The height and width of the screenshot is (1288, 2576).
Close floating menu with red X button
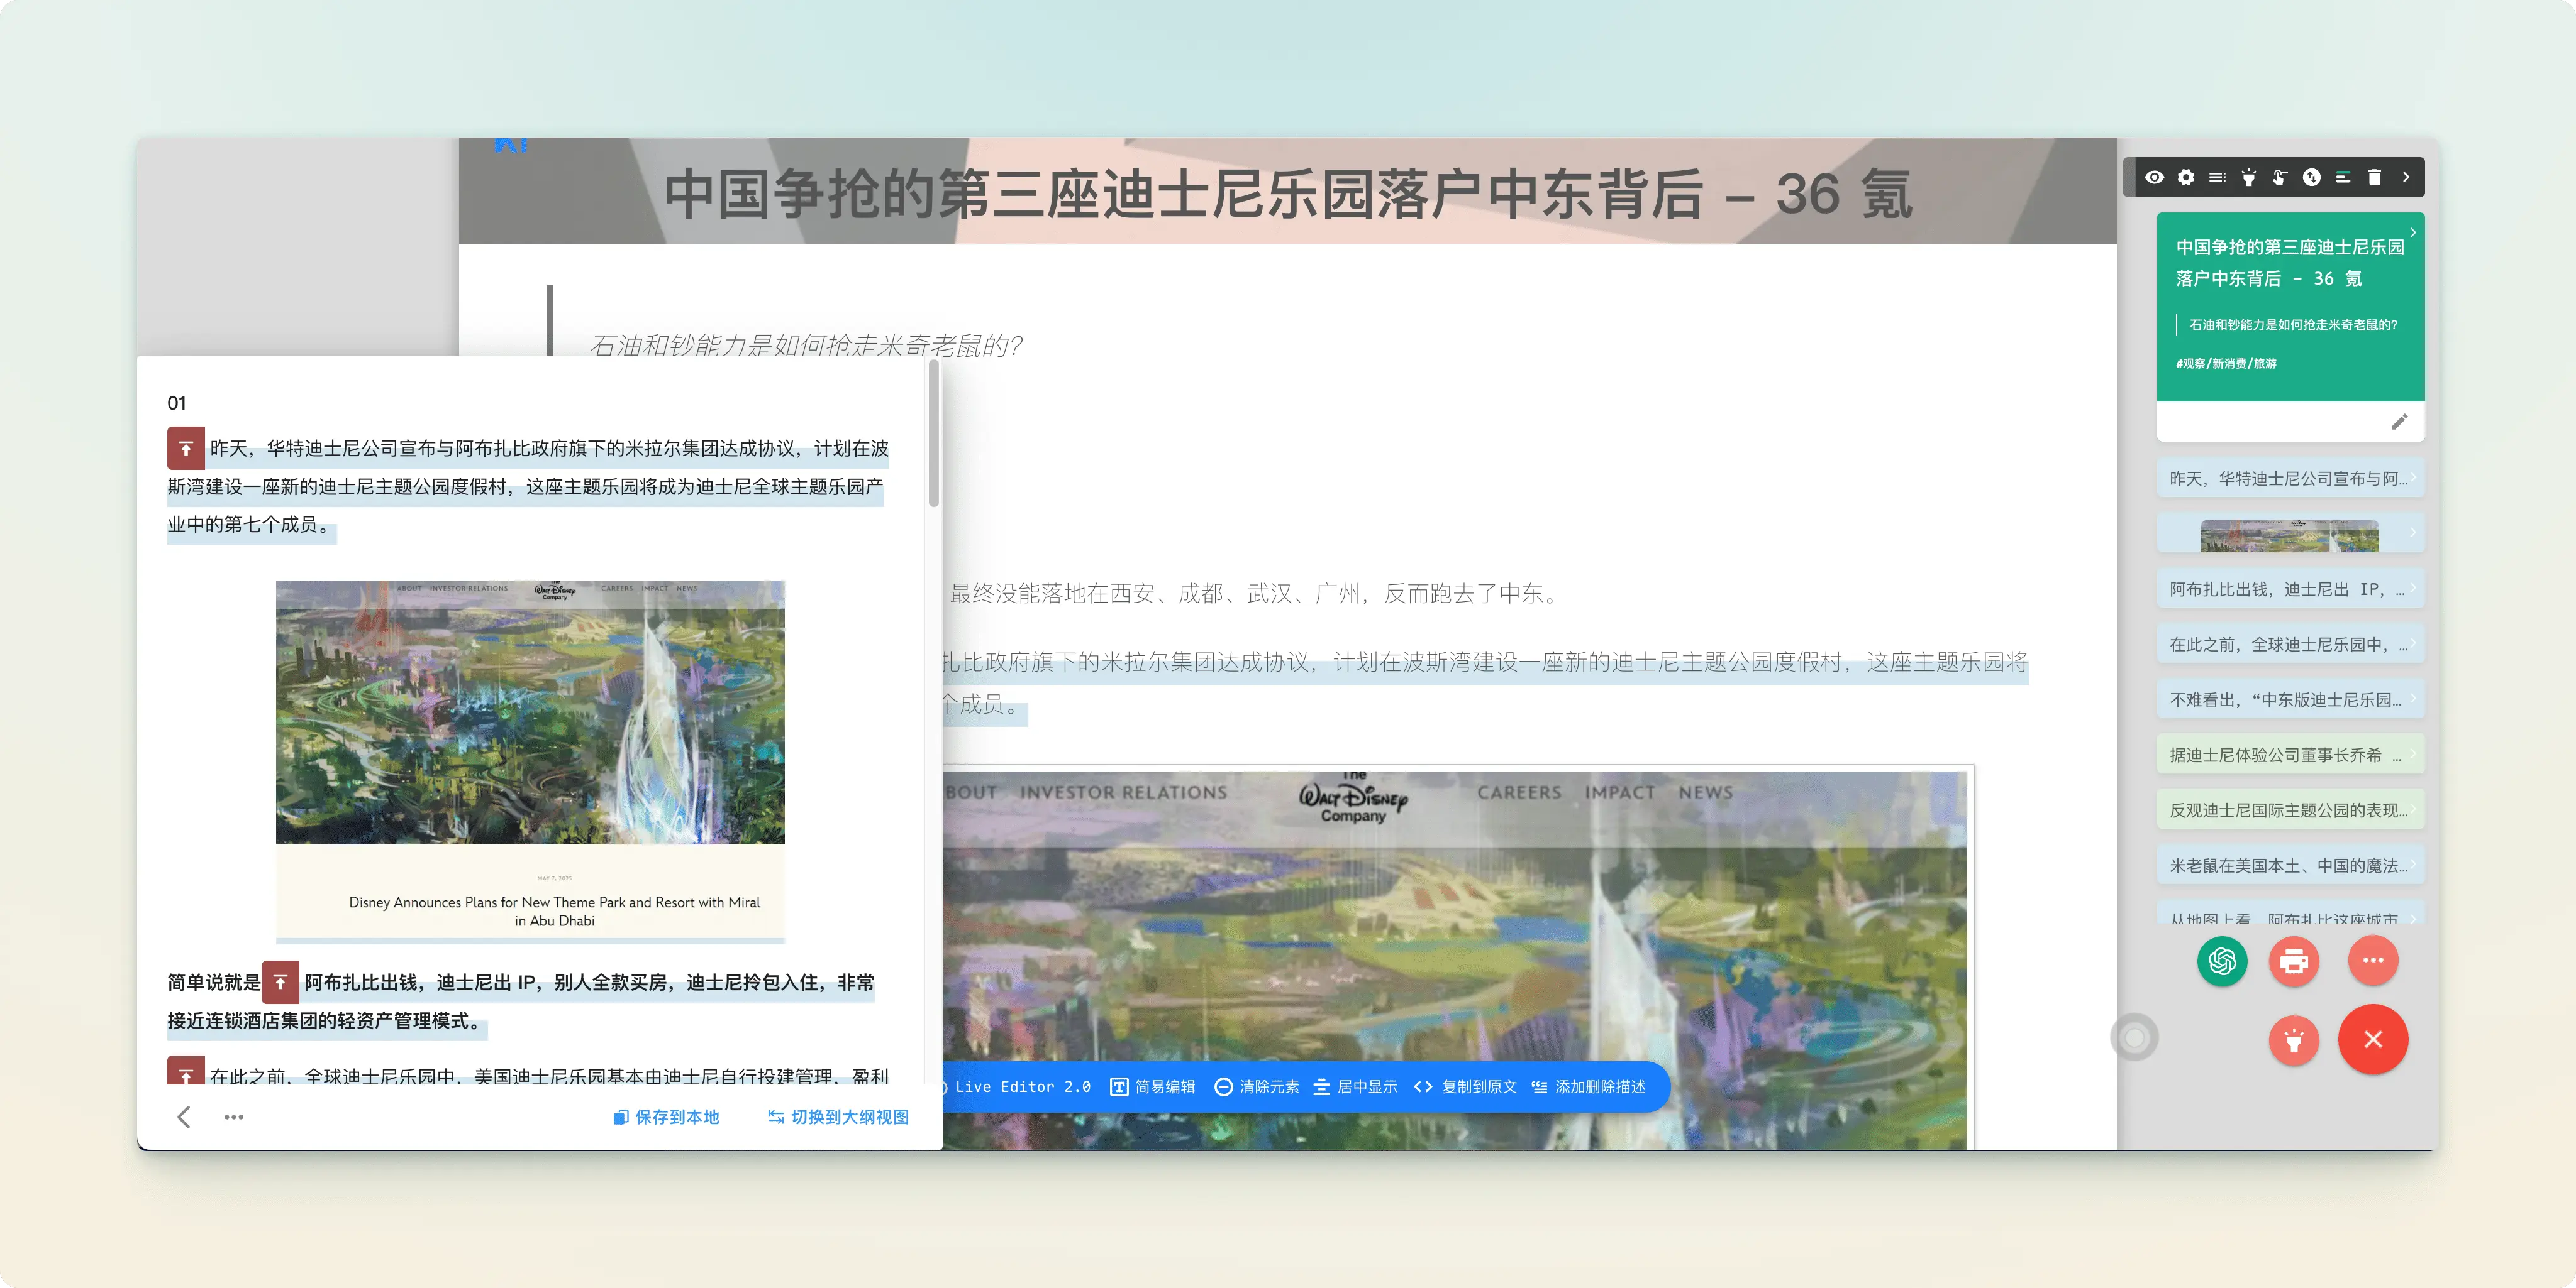click(x=2373, y=1039)
